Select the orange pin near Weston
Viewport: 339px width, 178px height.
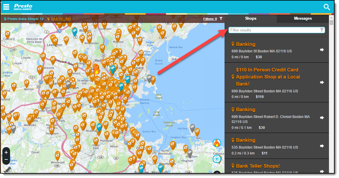[x=27, y=84]
